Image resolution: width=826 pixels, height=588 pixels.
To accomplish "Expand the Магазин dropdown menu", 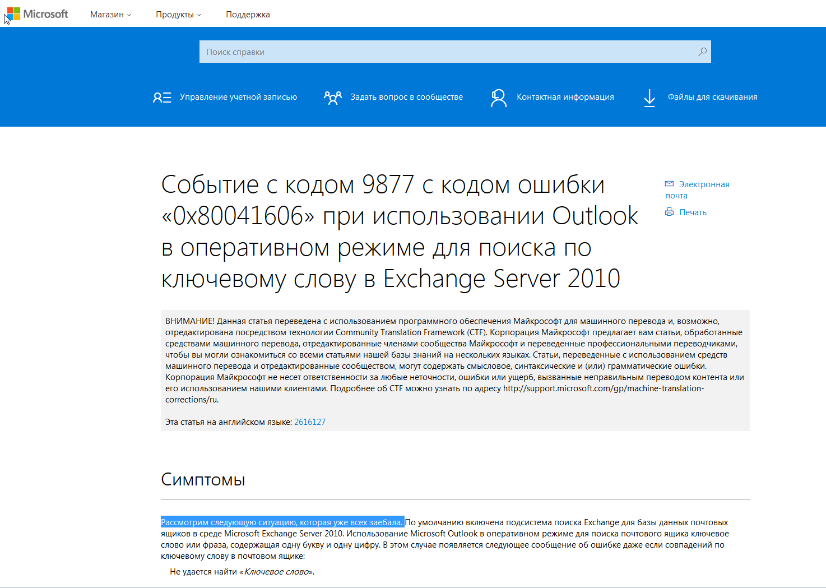I will (x=110, y=15).
